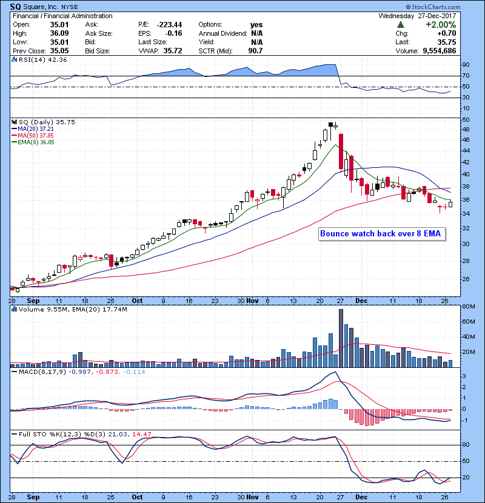Click the candlestick icon beside SQ (Daily)

(x=14, y=122)
